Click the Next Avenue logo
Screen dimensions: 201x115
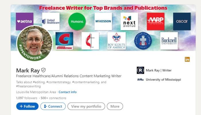[129, 21]
